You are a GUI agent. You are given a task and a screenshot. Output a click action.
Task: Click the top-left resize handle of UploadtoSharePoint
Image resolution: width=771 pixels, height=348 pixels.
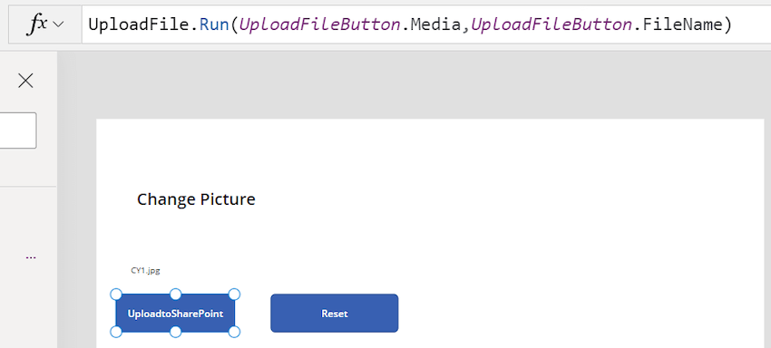point(116,295)
